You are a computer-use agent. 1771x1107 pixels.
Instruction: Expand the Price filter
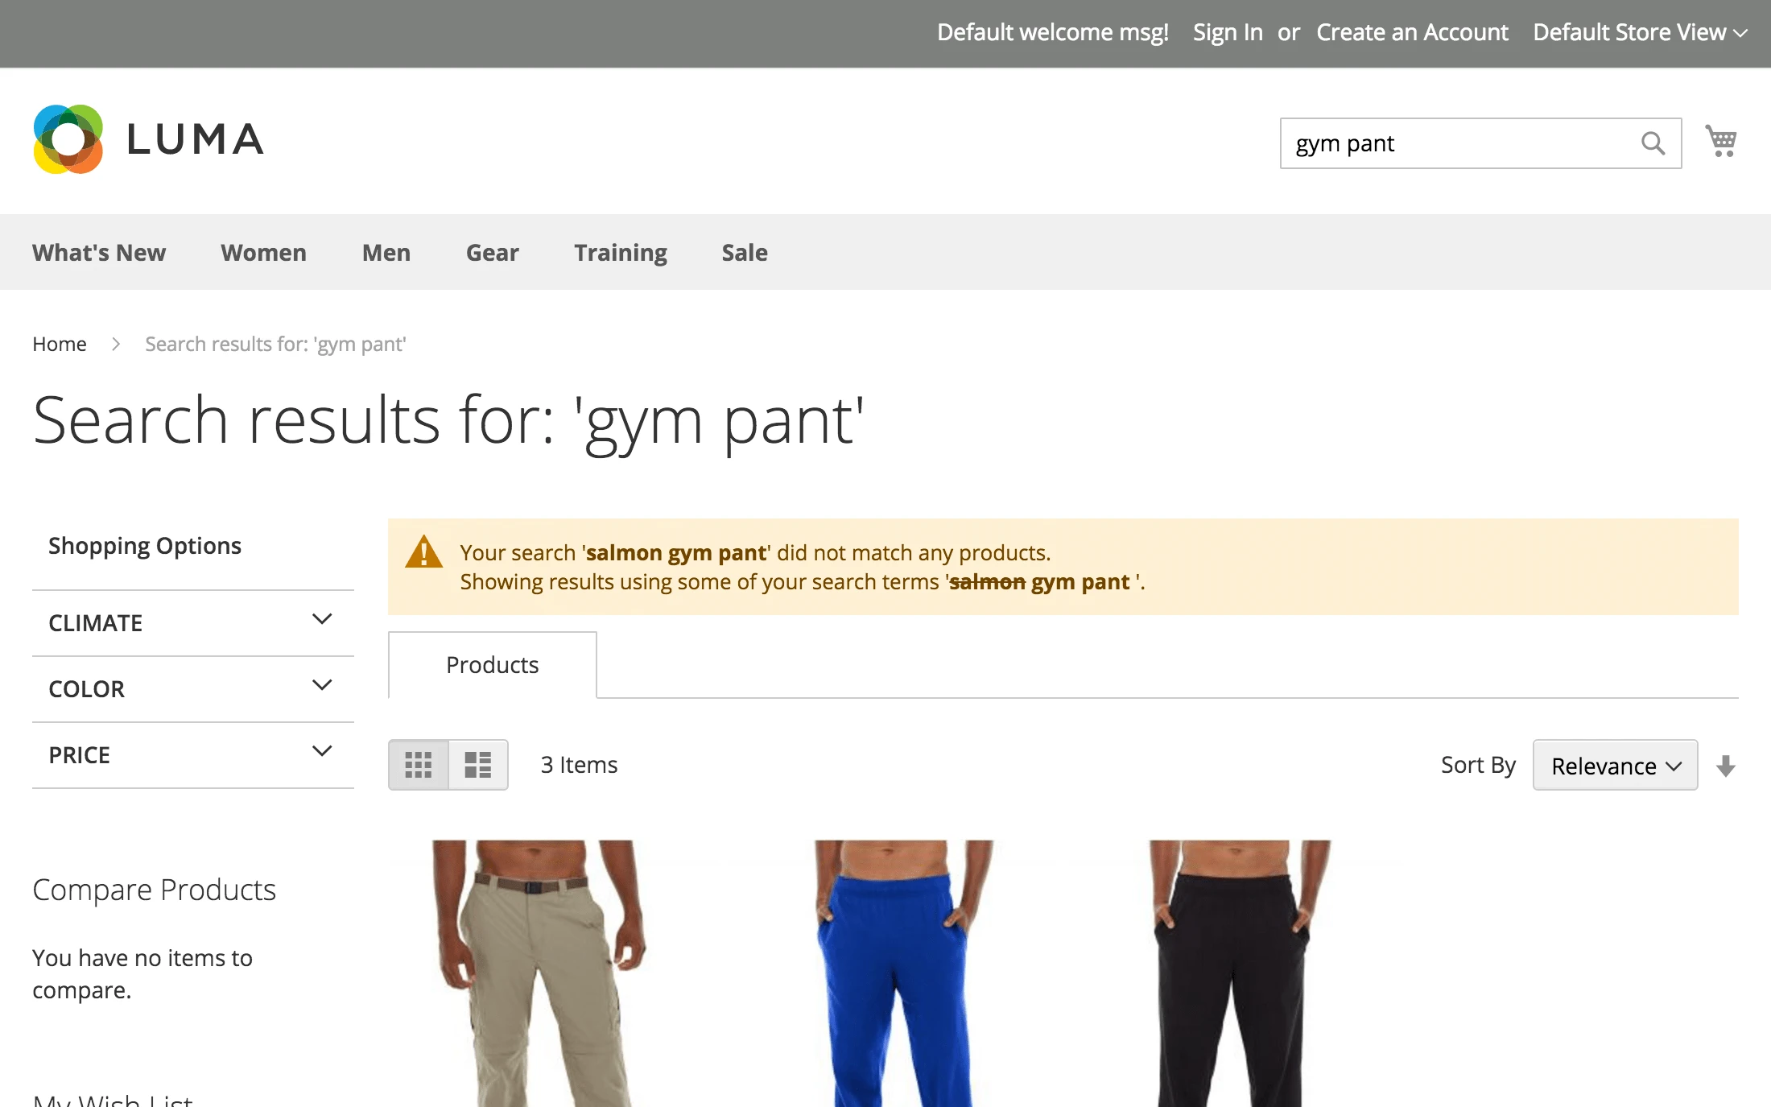pyautogui.click(x=193, y=754)
